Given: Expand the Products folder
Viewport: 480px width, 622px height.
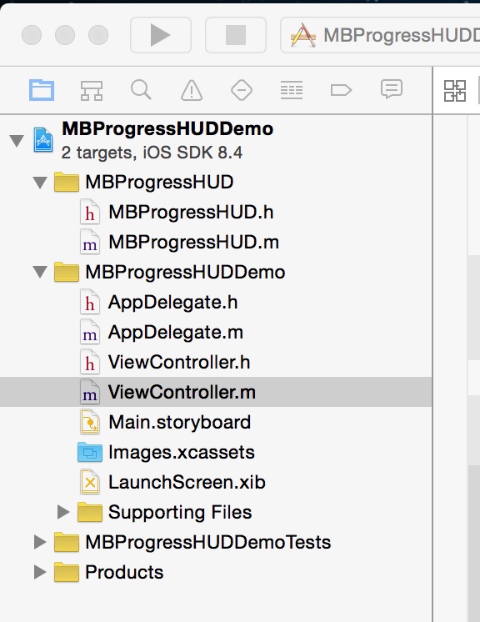Looking at the screenshot, I should (x=40, y=572).
